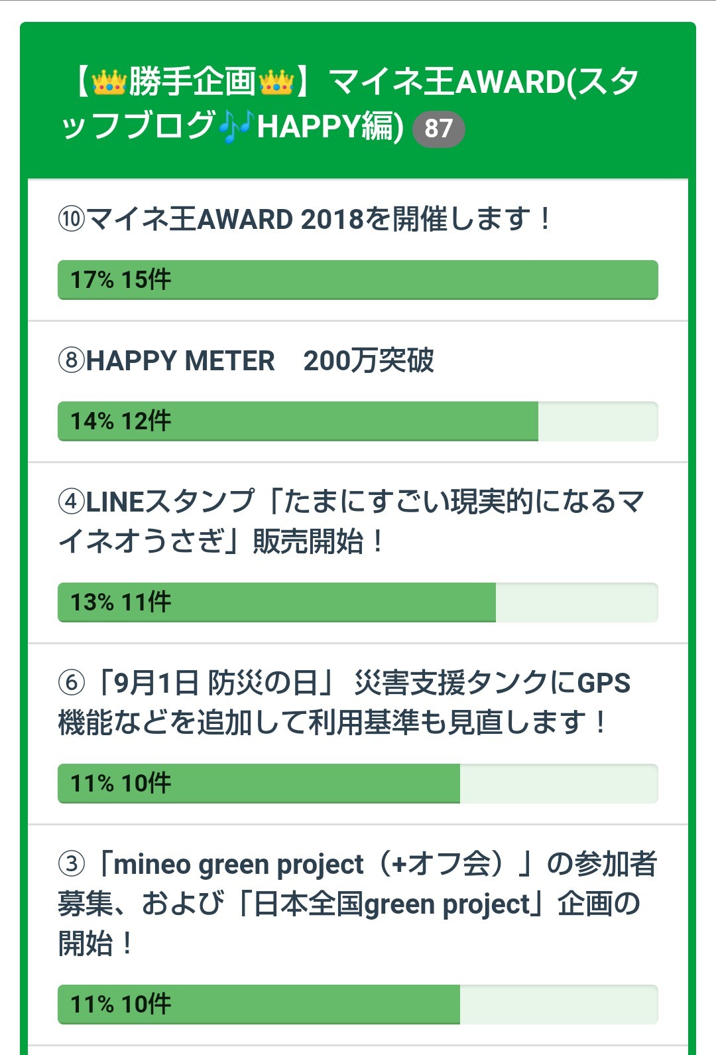Choose option ③ mineo green project text
716x1055 pixels.
[357, 903]
